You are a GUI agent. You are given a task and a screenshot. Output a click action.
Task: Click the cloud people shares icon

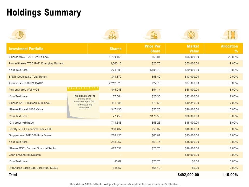point(111,35)
